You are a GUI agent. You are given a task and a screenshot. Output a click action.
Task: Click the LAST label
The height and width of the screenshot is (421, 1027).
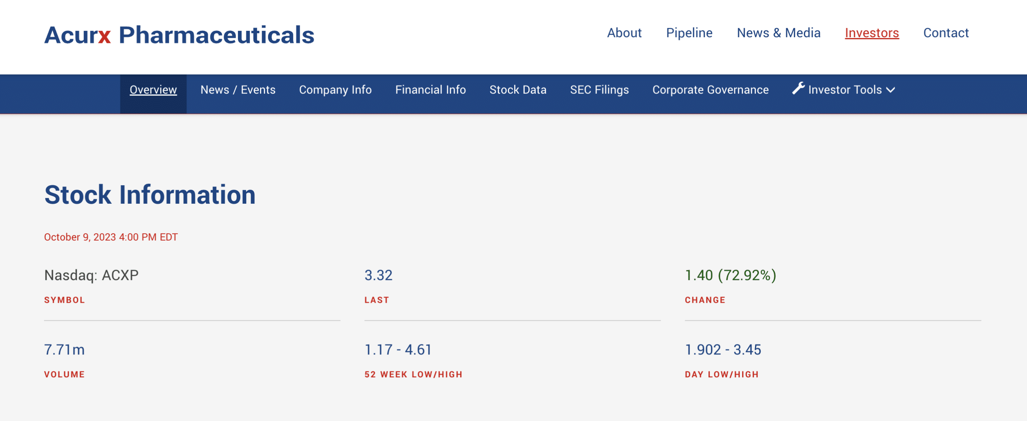point(377,300)
